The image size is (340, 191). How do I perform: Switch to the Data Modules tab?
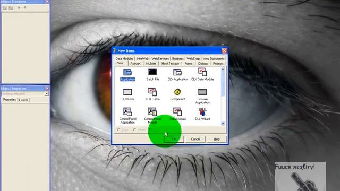click(x=124, y=59)
